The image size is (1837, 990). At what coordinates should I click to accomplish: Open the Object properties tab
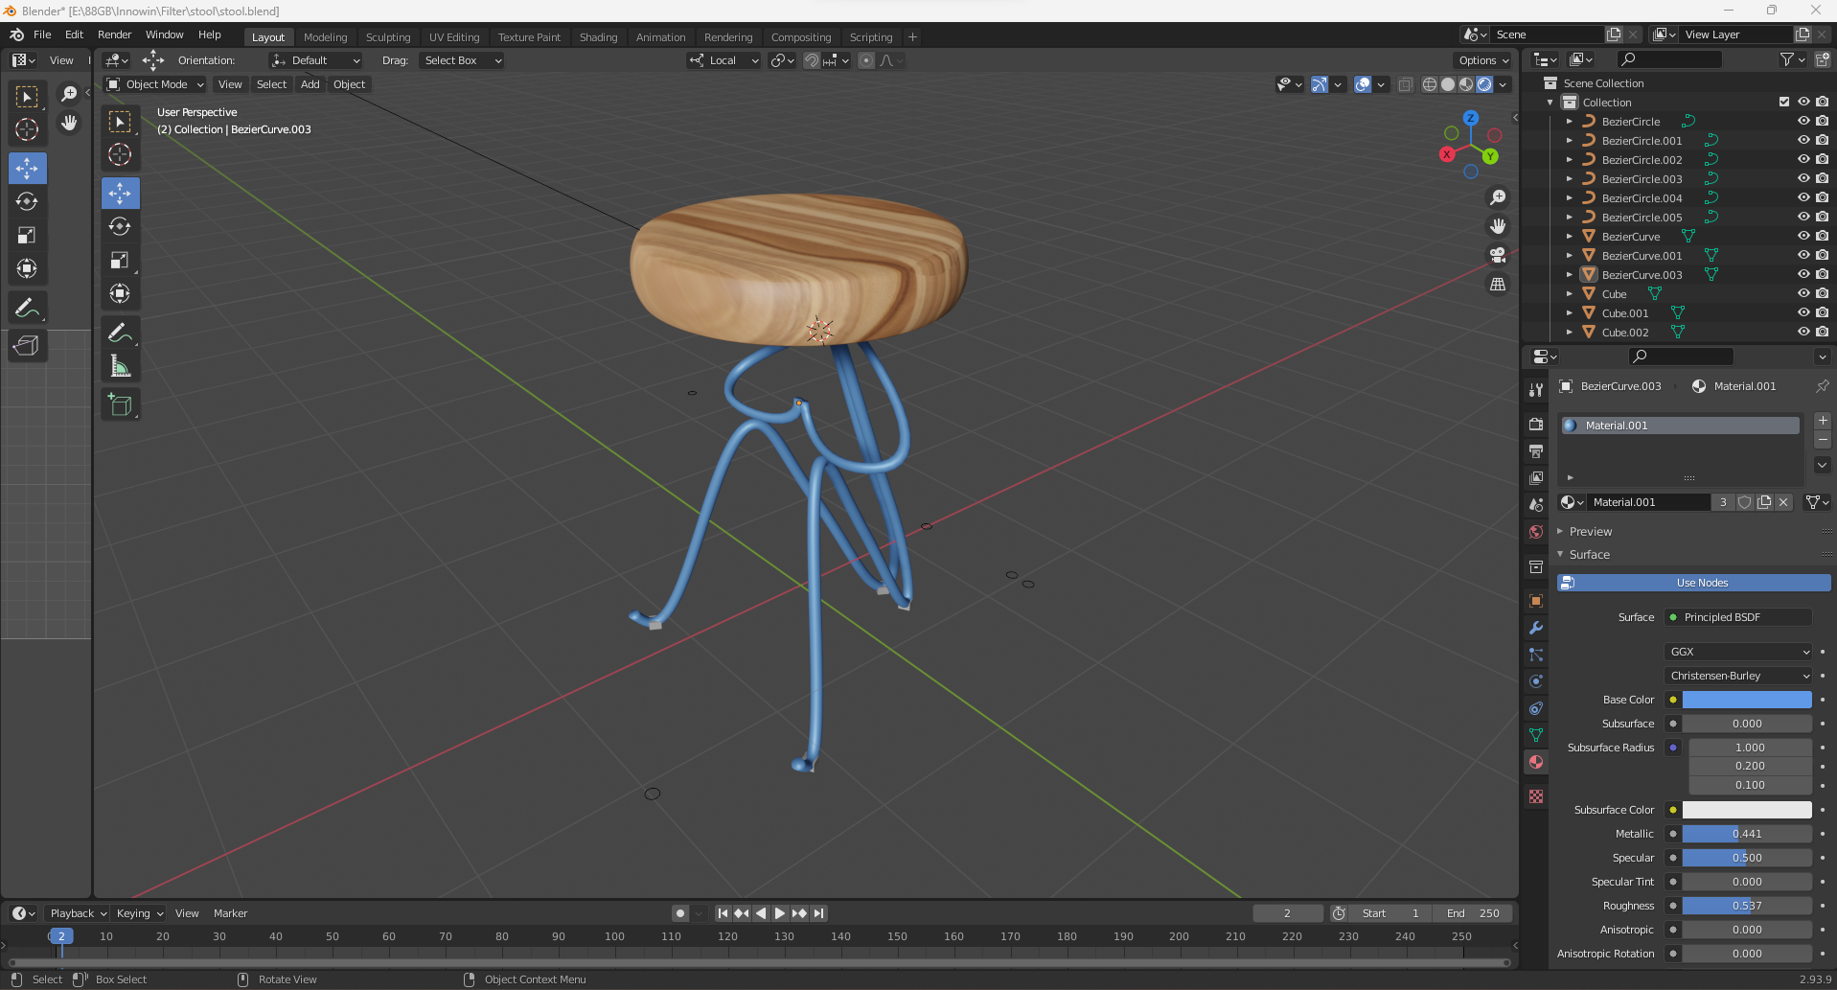1536,601
